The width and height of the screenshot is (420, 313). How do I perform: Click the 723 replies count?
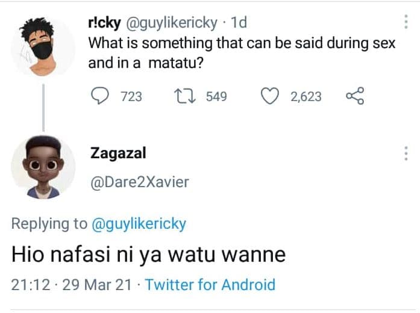(131, 96)
